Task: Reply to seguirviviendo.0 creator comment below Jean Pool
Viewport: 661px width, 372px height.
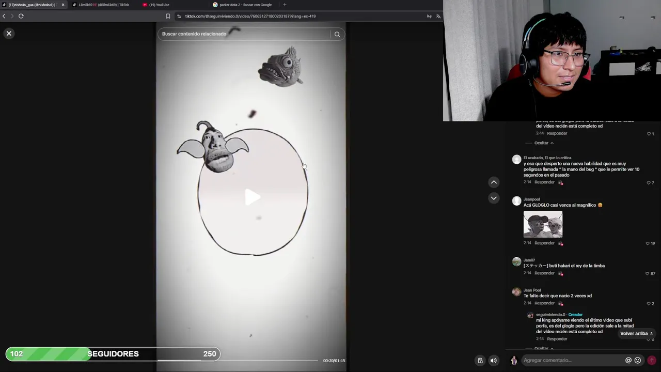Action: tap(557, 339)
